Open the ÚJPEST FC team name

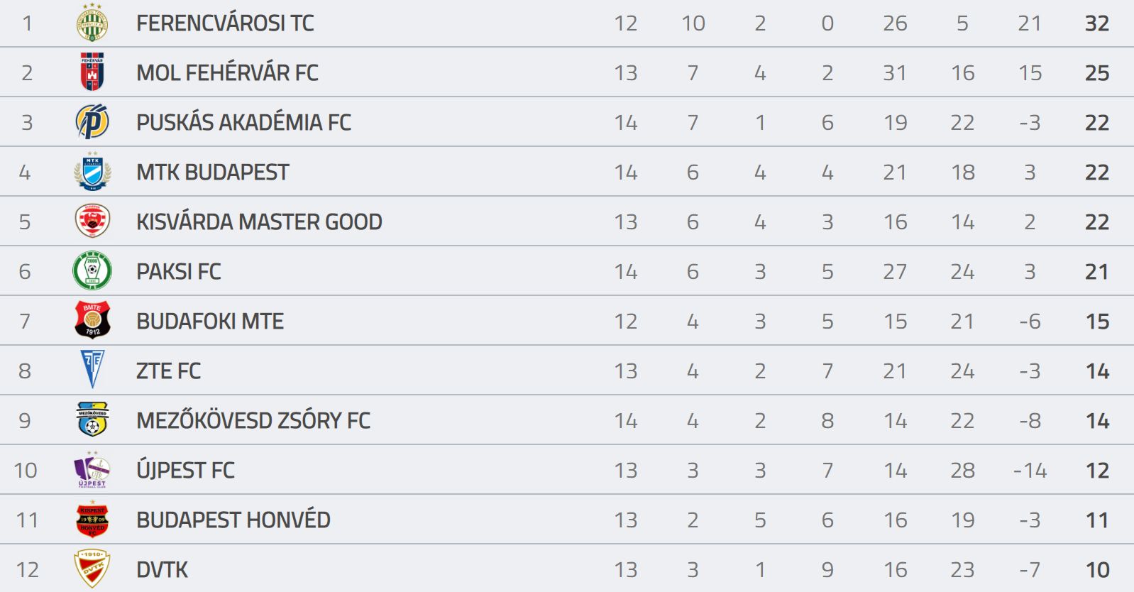click(x=185, y=470)
